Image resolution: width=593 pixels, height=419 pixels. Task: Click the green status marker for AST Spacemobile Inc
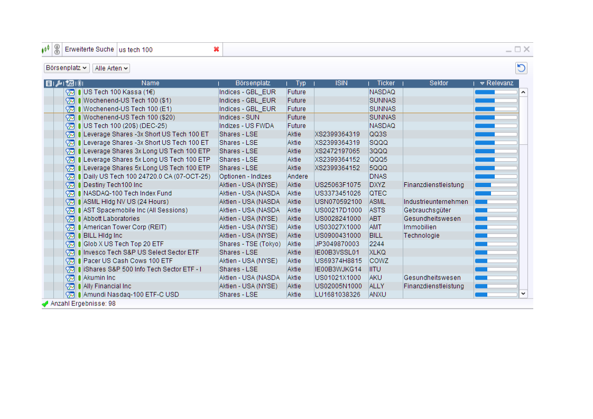[x=79, y=210]
